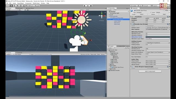Click the prefab Apply button
The height and width of the screenshot is (99, 176).
164,14
